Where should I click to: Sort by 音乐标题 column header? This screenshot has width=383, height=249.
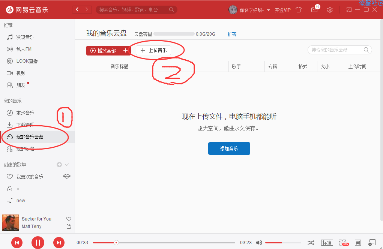(x=168, y=66)
